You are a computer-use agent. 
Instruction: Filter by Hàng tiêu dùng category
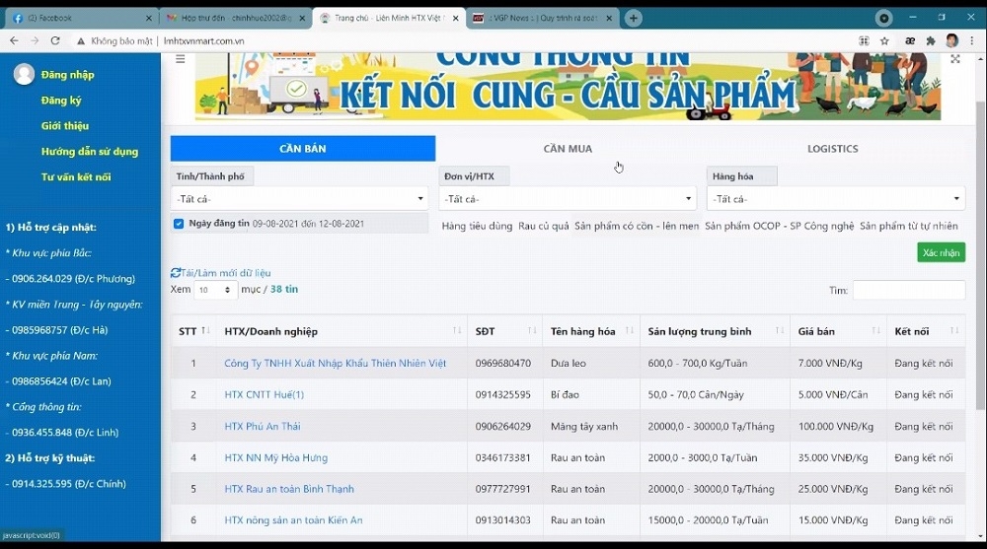pos(477,226)
